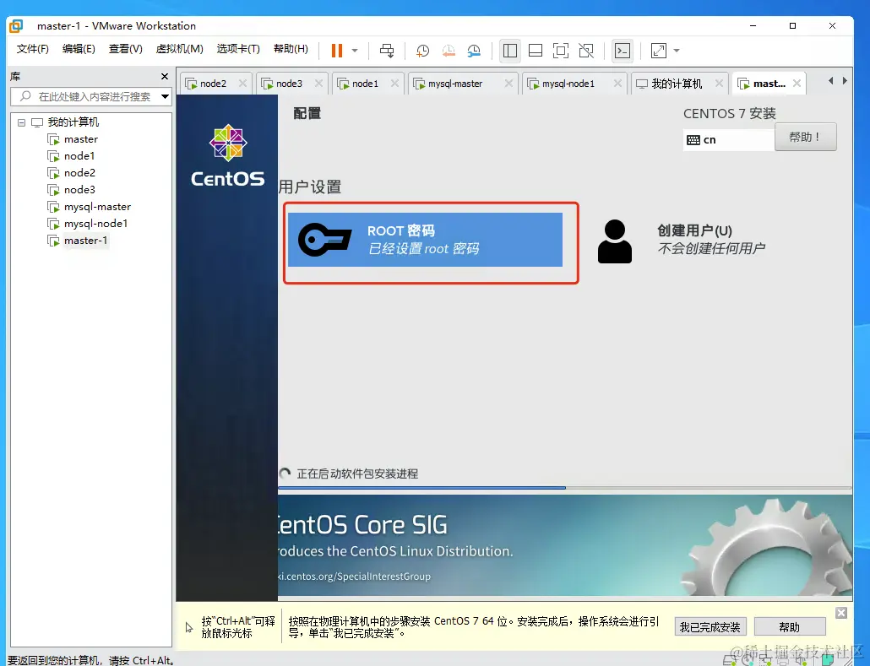Image resolution: width=870 pixels, height=666 pixels.
Task: Open the 查看(V) menu
Action: (x=125, y=49)
